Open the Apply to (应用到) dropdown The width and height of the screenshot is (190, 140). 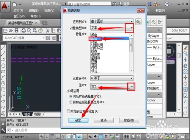112,21
